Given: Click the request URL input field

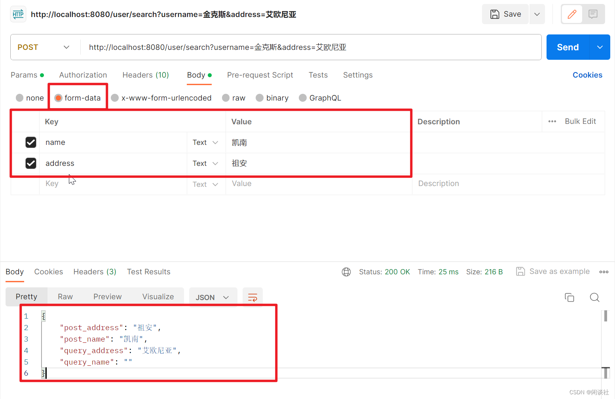Looking at the screenshot, I should click(311, 47).
